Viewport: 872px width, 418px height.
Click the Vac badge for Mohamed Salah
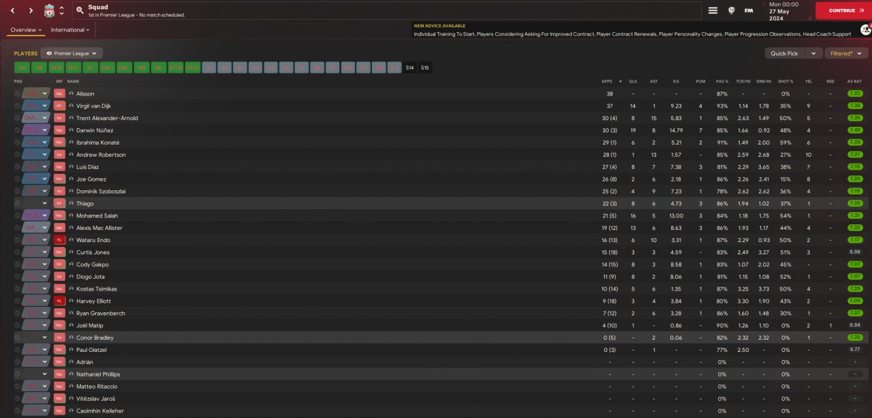pyautogui.click(x=59, y=215)
